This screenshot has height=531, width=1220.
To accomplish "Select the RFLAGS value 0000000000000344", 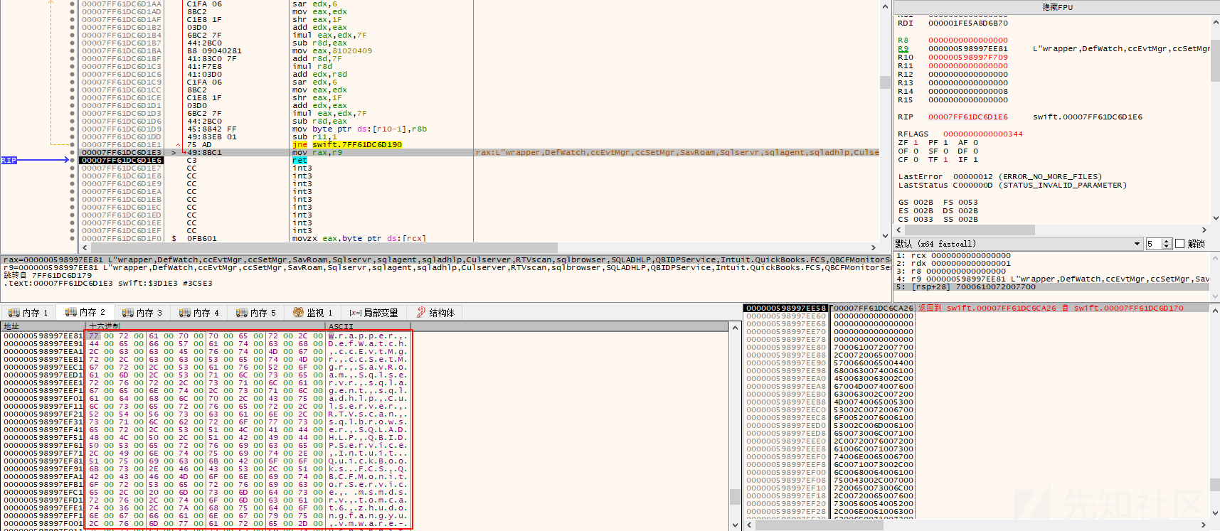I will [982, 134].
